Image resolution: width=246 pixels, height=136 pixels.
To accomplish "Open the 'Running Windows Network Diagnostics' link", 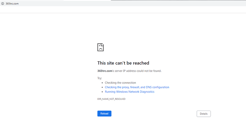I will click(x=130, y=92).
